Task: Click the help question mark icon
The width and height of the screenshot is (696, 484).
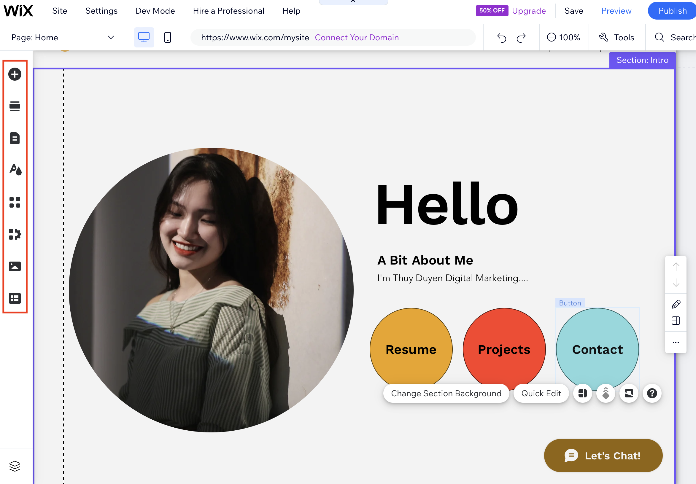Action: click(652, 393)
